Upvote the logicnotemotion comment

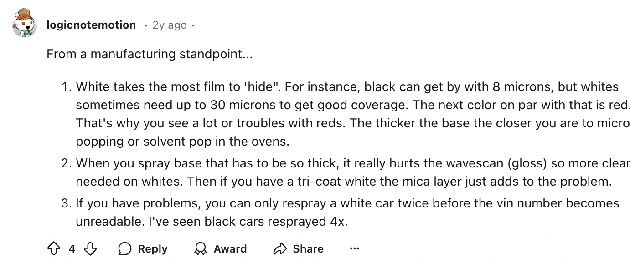click(x=54, y=249)
